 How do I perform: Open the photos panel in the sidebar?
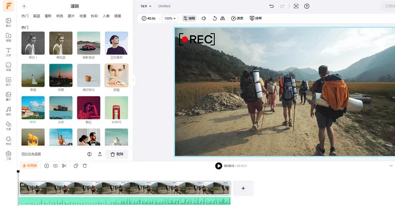8,97
